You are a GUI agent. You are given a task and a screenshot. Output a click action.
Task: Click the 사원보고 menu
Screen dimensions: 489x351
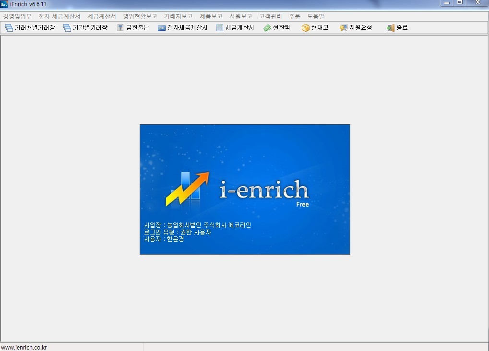tap(240, 16)
